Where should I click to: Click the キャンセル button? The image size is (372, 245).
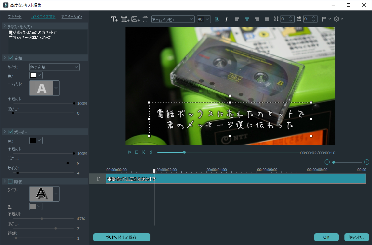(357, 237)
